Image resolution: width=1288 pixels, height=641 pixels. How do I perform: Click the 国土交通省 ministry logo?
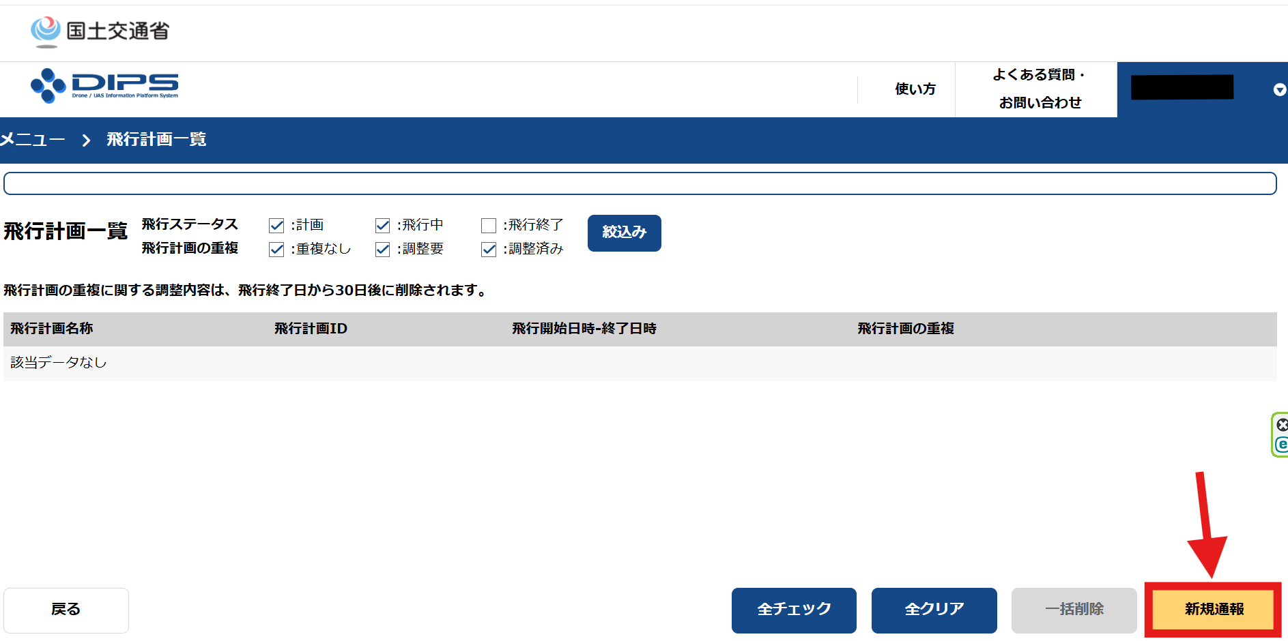tap(100, 31)
